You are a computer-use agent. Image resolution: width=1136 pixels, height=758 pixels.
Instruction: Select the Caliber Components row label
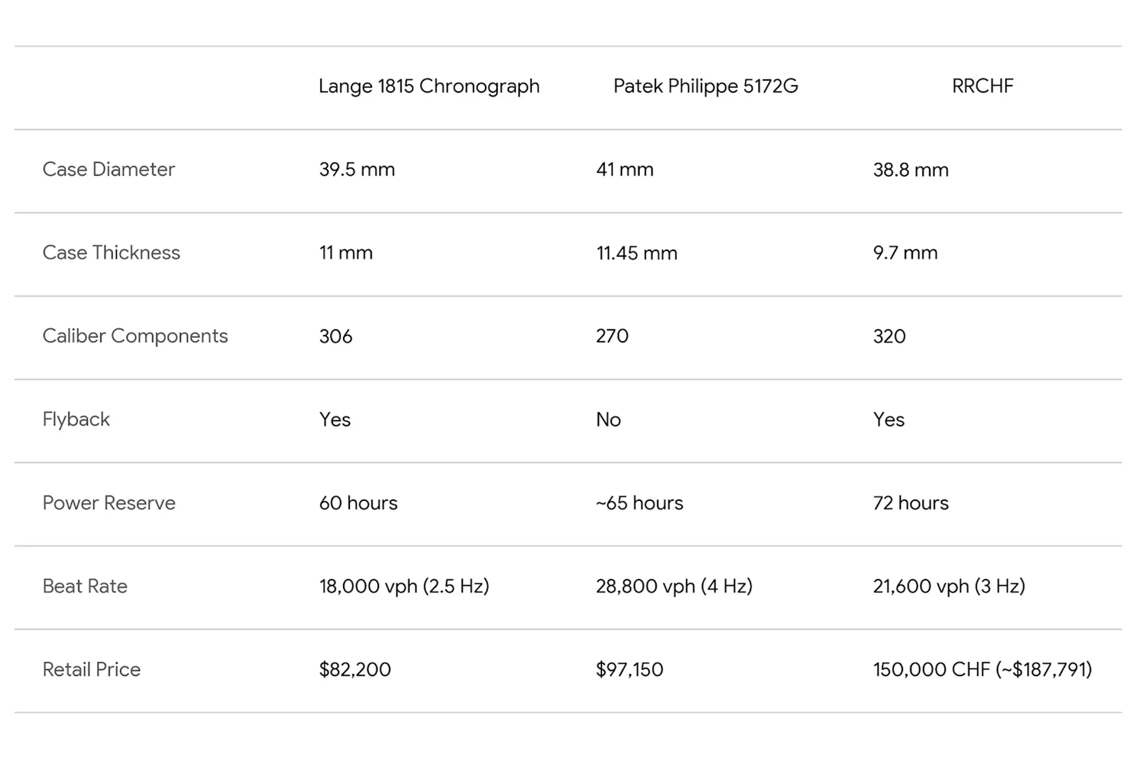click(x=135, y=336)
